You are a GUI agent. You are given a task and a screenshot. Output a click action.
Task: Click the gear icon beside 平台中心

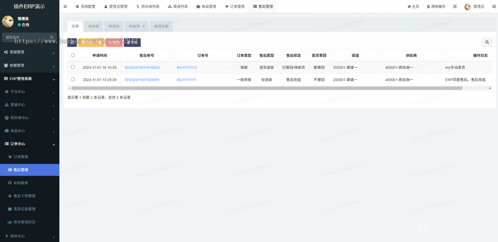click(7, 92)
